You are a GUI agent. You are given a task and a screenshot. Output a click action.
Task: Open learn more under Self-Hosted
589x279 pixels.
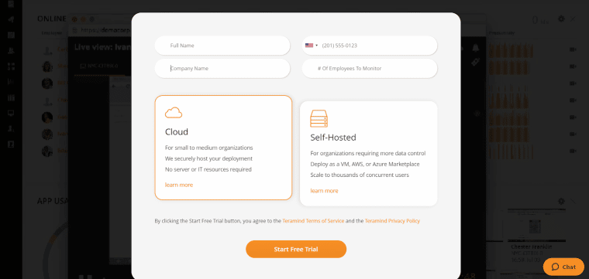324,191
